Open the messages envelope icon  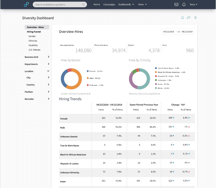tap(176, 4)
